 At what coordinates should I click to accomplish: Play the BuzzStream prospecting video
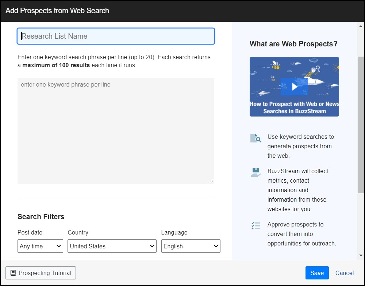pyautogui.click(x=294, y=87)
